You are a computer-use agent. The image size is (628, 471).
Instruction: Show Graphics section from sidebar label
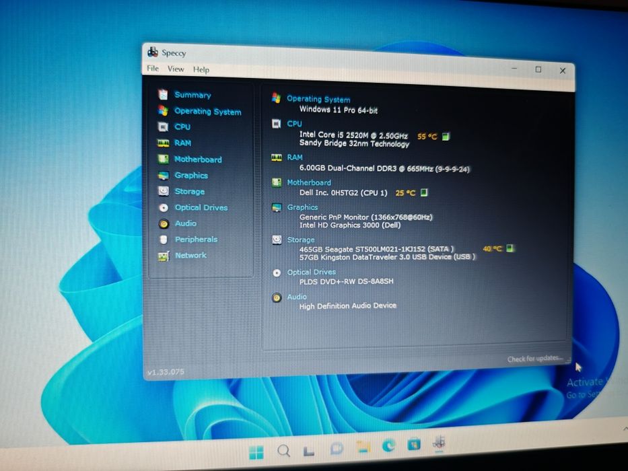pyautogui.click(x=191, y=176)
